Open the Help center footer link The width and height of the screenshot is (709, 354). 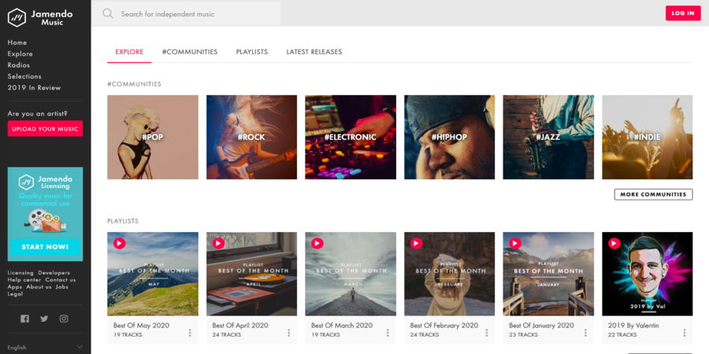(24, 280)
